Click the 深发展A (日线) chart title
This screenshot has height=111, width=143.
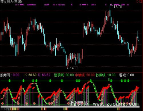pyautogui.click(x=11, y=2)
